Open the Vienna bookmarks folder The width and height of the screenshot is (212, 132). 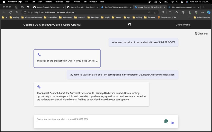click(x=117, y=17)
